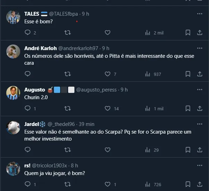Reply to TALES's tweet
Screen dimensions: 209x191
(28, 33)
